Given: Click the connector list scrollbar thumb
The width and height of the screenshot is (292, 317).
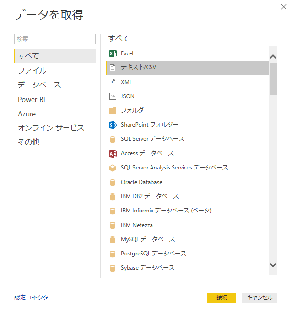Looking at the screenshot, I should click(x=273, y=78).
